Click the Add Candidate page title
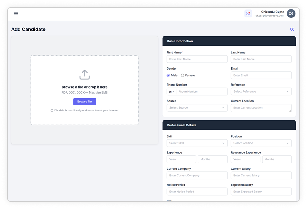 click(28, 29)
